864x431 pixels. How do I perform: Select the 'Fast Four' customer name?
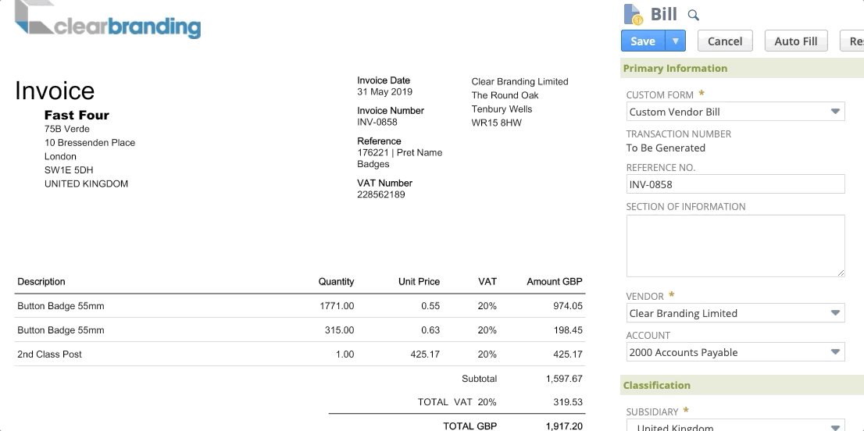click(77, 115)
